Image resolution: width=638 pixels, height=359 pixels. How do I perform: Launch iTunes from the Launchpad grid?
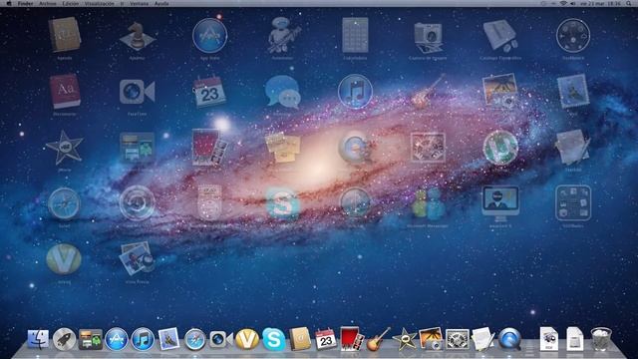tap(355, 92)
